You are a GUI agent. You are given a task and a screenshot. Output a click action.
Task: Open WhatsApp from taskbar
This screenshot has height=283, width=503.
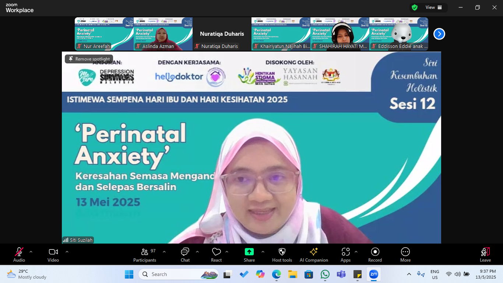pyautogui.click(x=325, y=274)
